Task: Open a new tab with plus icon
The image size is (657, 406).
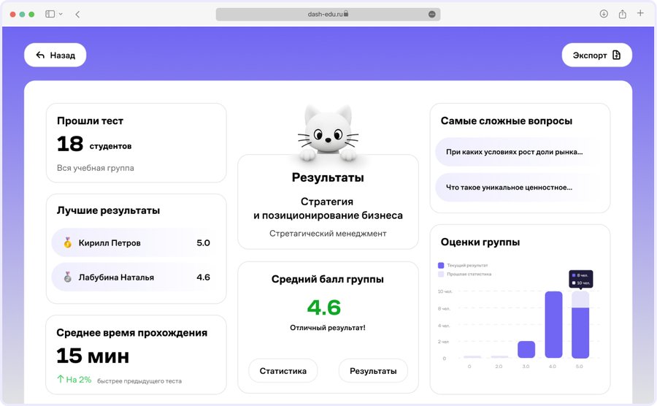Action: (x=640, y=13)
